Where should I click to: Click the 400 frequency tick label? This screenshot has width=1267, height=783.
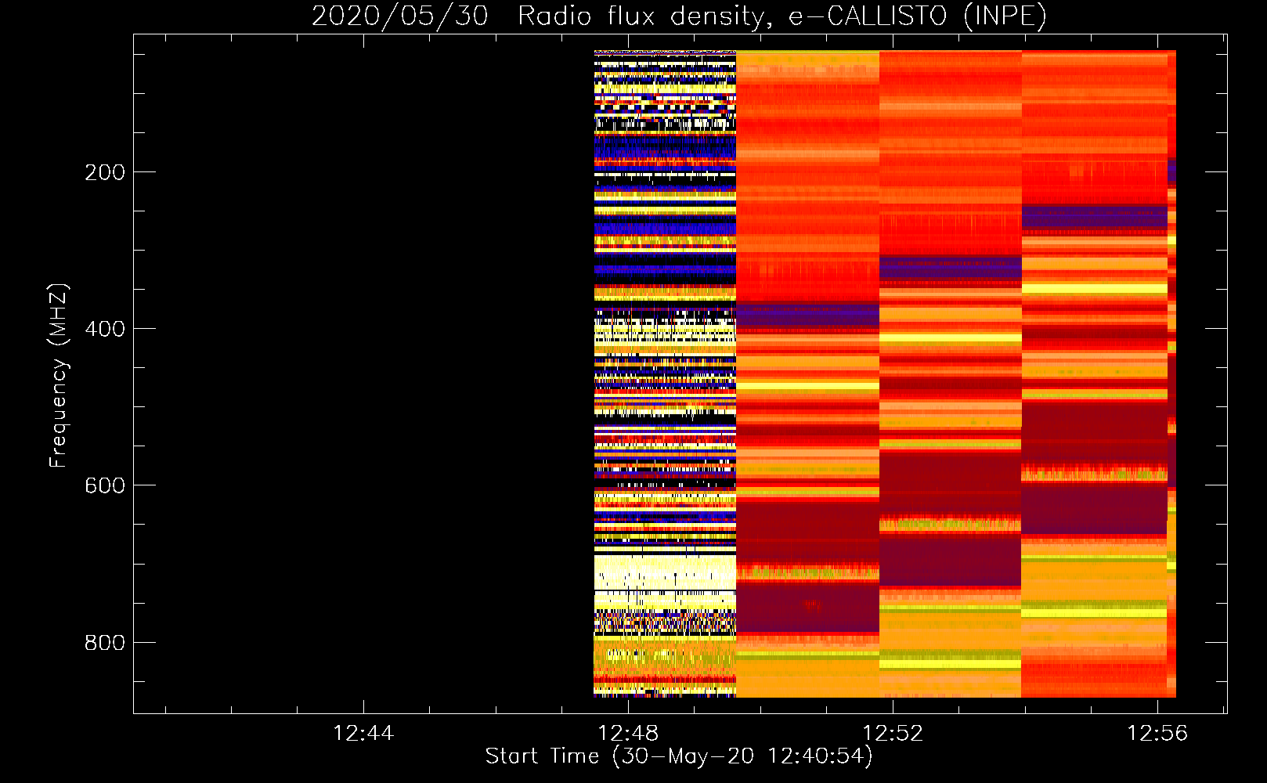105,329
